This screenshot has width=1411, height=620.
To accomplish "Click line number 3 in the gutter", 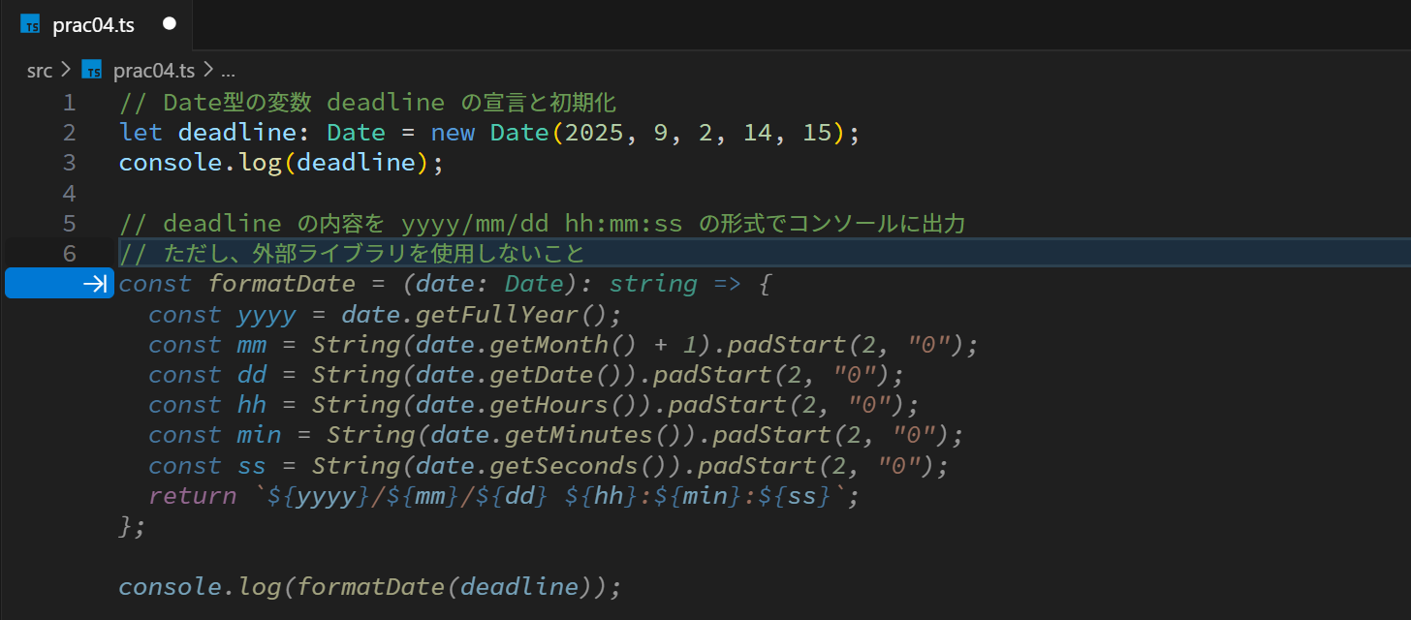I will (x=69, y=163).
